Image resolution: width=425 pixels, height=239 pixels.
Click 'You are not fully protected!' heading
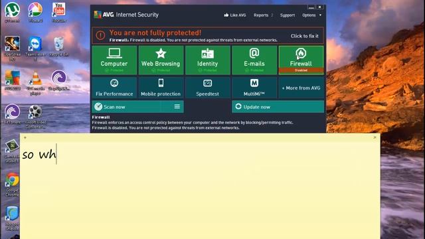(155, 33)
